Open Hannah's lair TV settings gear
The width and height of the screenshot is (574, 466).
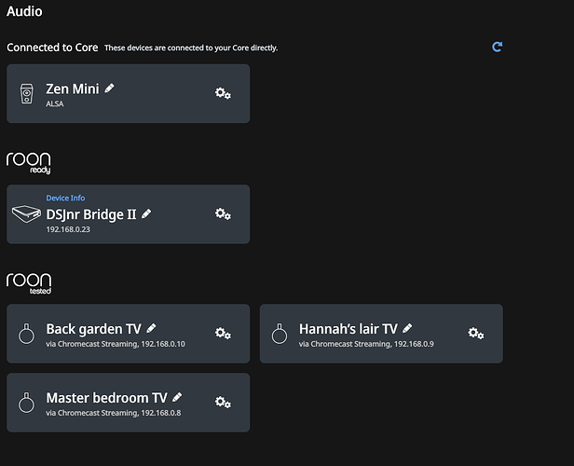tap(476, 334)
